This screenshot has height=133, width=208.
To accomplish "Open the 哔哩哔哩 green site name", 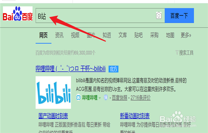I will [90, 98].
